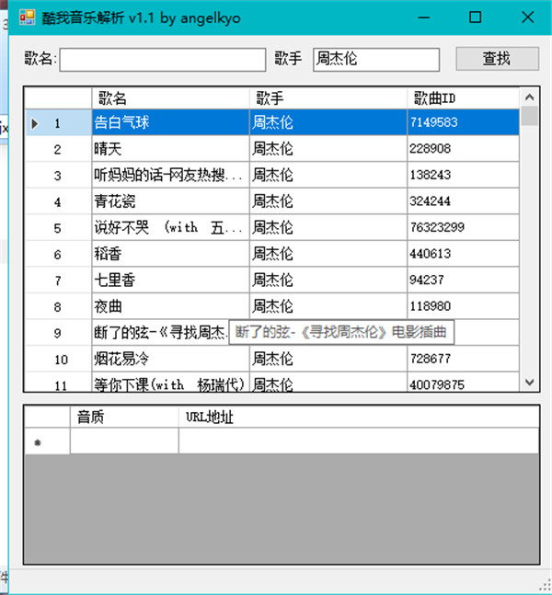Select song cell 夜曲
The height and width of the screenshot is (595, 552).
tap(170, 306)
